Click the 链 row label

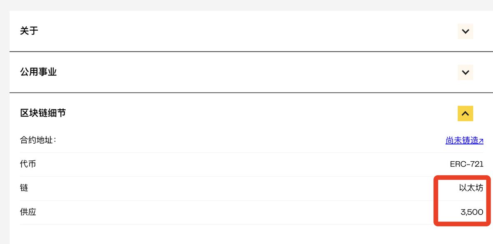click(x=24, y=188)
